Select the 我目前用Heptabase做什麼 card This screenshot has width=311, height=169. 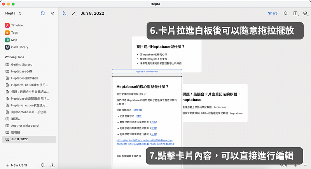[167, 53]
